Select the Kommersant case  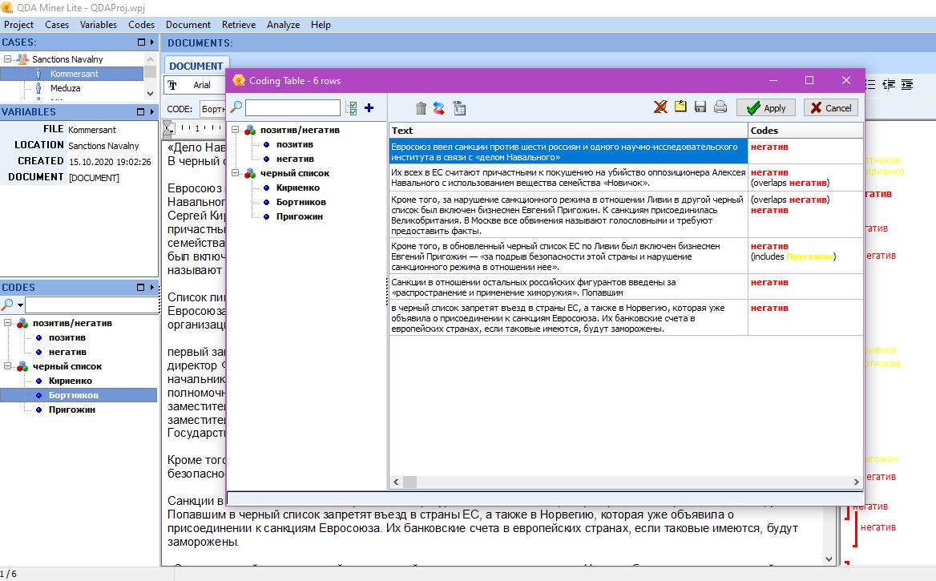[x=74, y=74]
